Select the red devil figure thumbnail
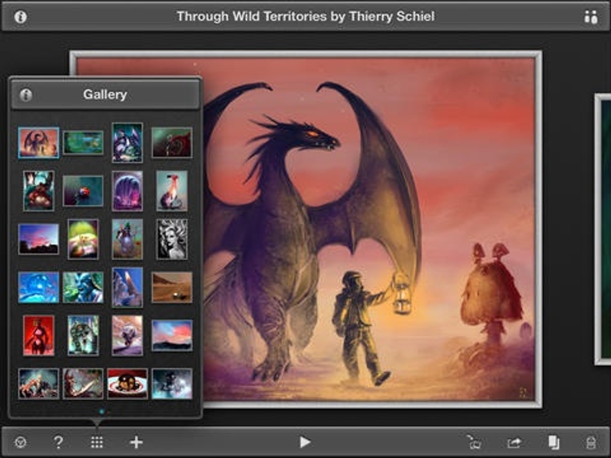 (x=38, y=335)
